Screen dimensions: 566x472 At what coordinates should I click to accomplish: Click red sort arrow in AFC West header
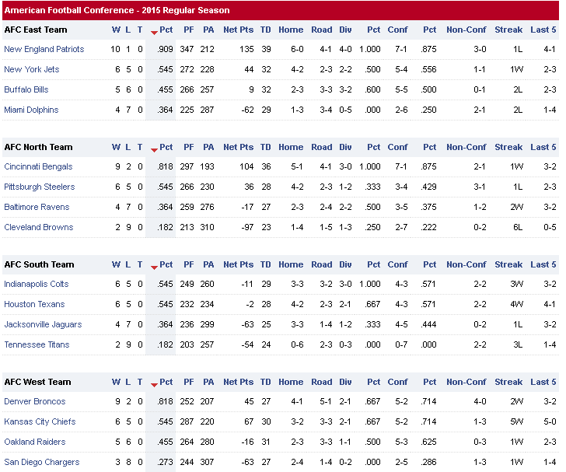click(x=154, y=385)
